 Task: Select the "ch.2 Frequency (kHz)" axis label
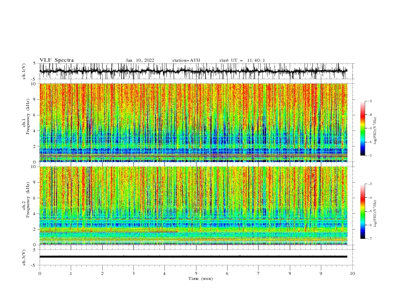point(26,200)
